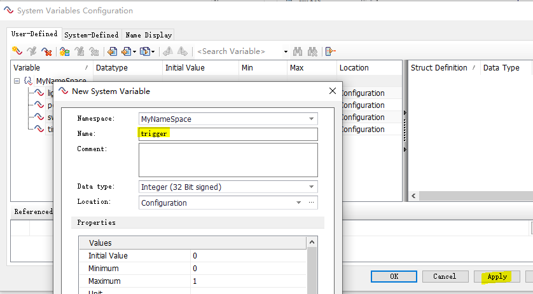Screen dimensions: 533x294
Task: Open the Location dropdown arrow
Action: [298, 203]
